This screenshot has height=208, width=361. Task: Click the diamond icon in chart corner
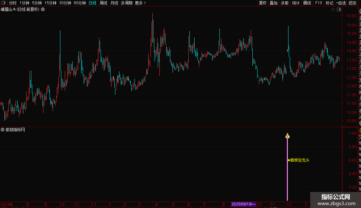[x=333, y=10]
